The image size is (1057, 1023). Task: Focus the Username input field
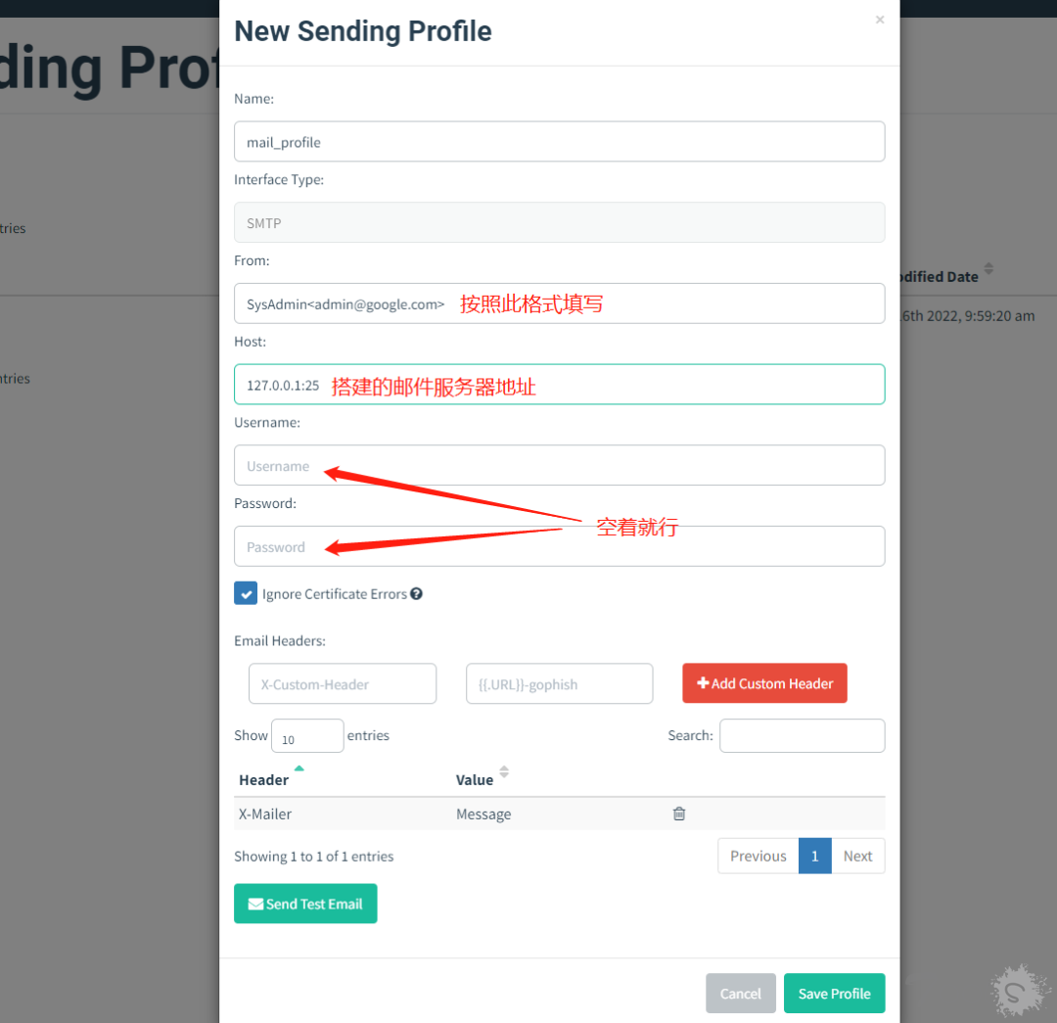pos(560,465)
